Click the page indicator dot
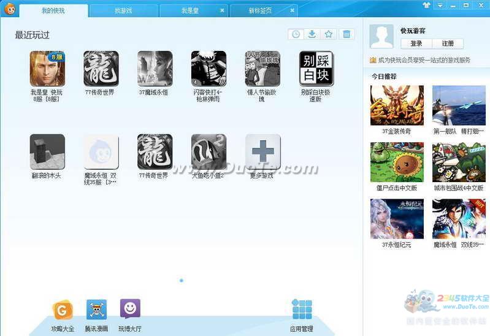The image size is (490, 336). coord(182,280)
